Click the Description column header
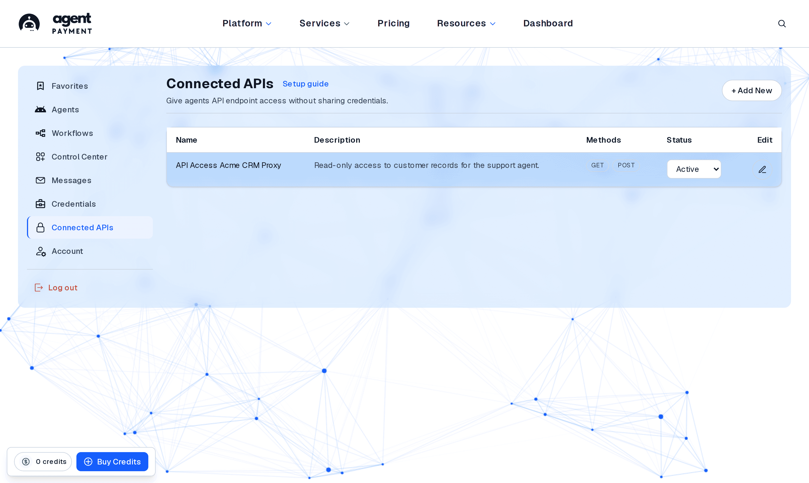809x483 pixels. (x=337, y=140)
